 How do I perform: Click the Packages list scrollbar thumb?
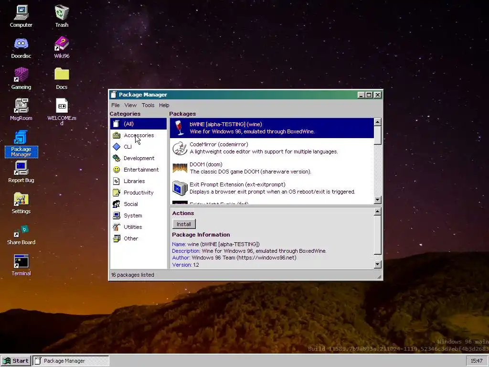[x=378, y=135]
